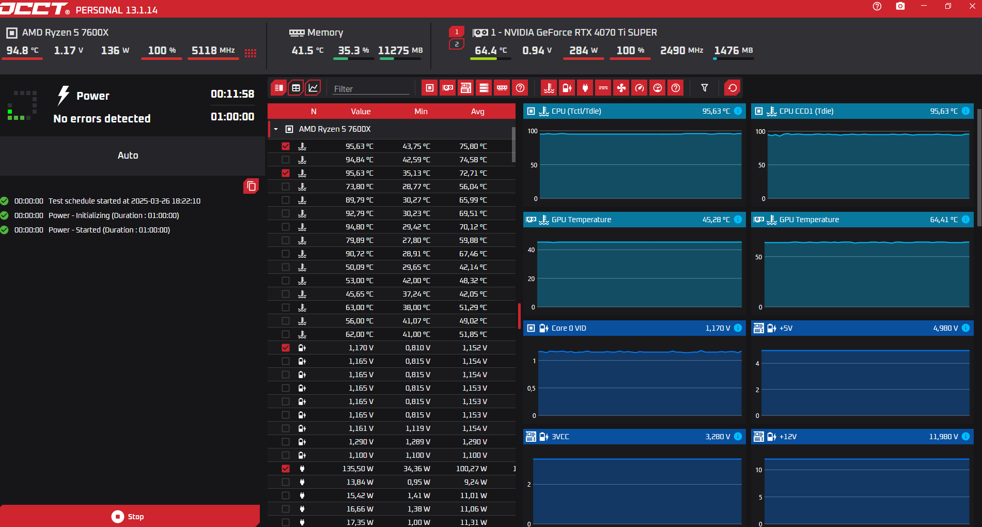Select the 'Power - Started' log entry
The image size is (982, 527).
(x=109, y=230)
